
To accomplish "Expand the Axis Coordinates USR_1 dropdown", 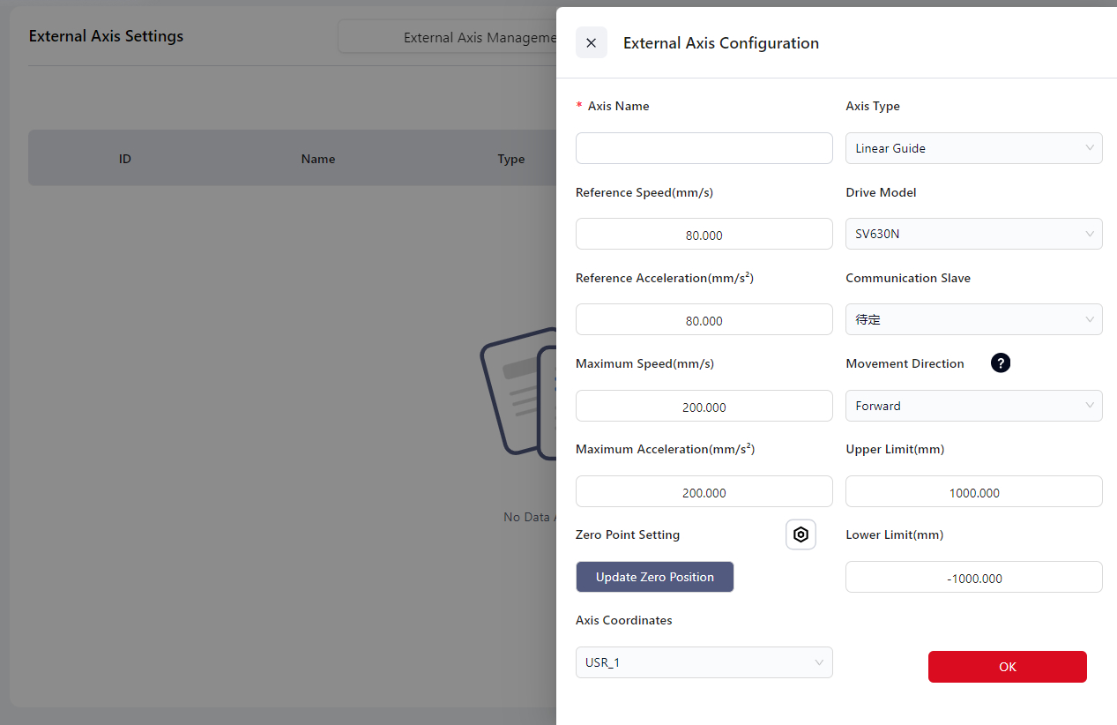I will click(704, 662).
